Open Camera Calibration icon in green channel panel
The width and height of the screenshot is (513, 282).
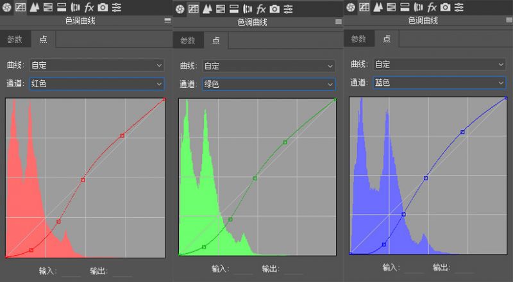[274, 8]
